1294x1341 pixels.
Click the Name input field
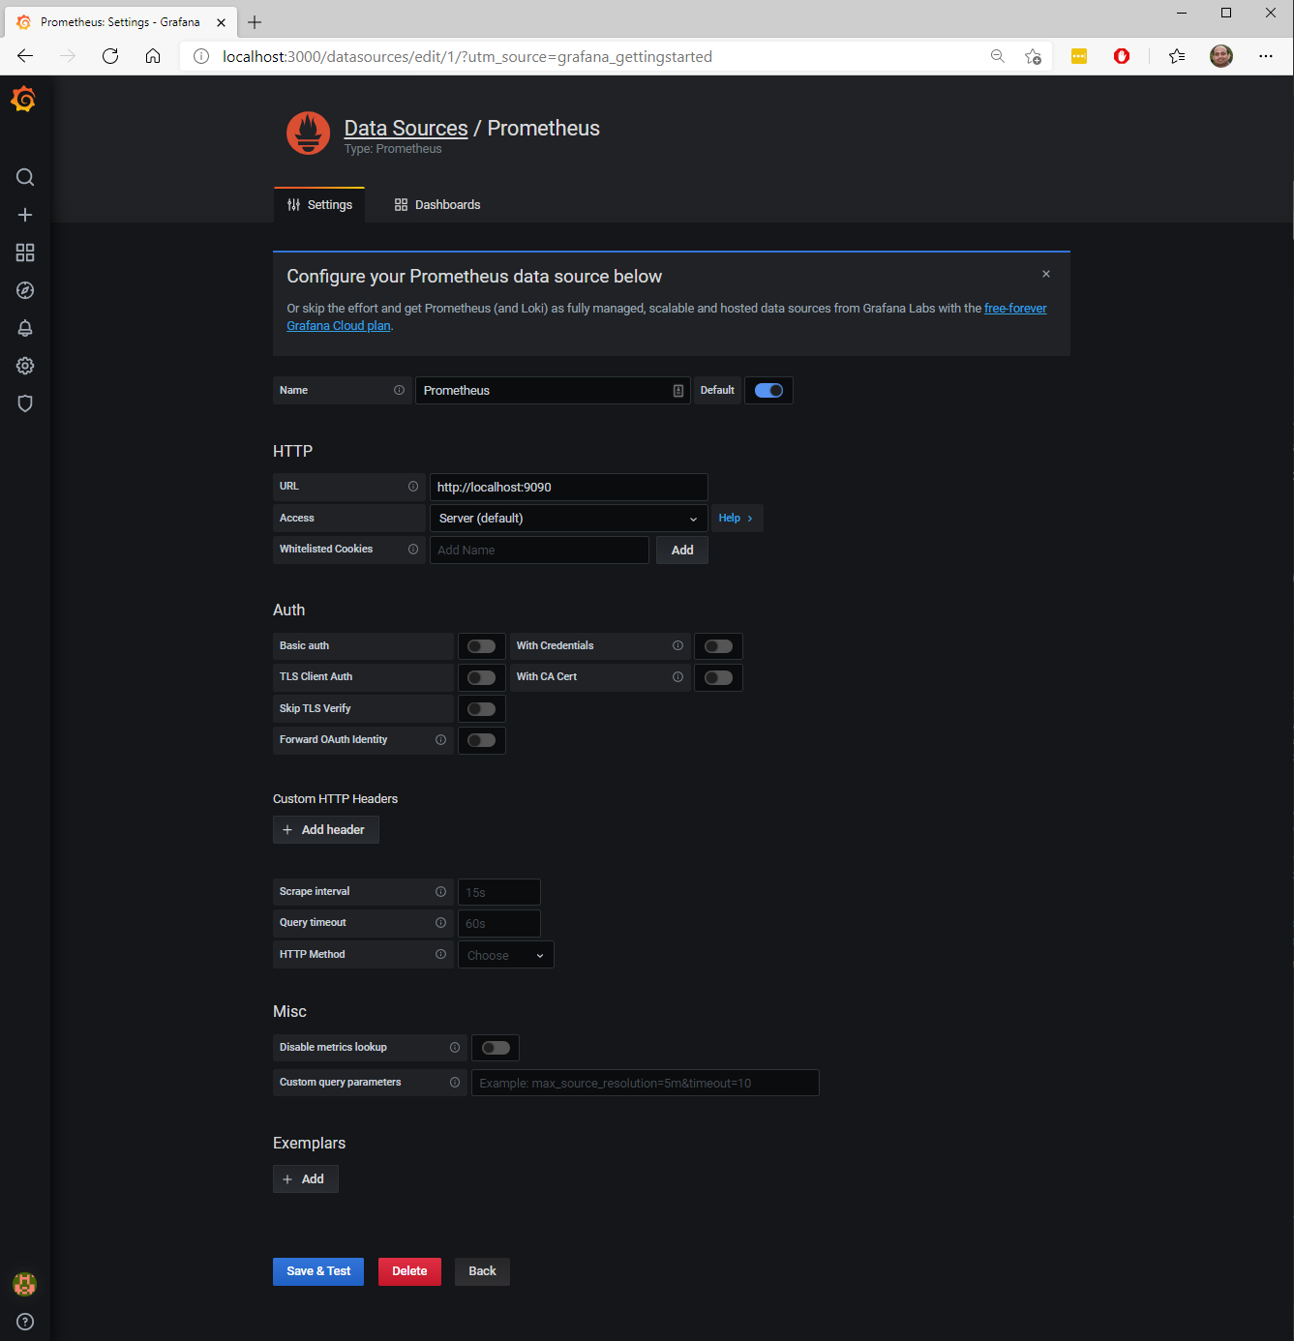(x=553, y=390)
